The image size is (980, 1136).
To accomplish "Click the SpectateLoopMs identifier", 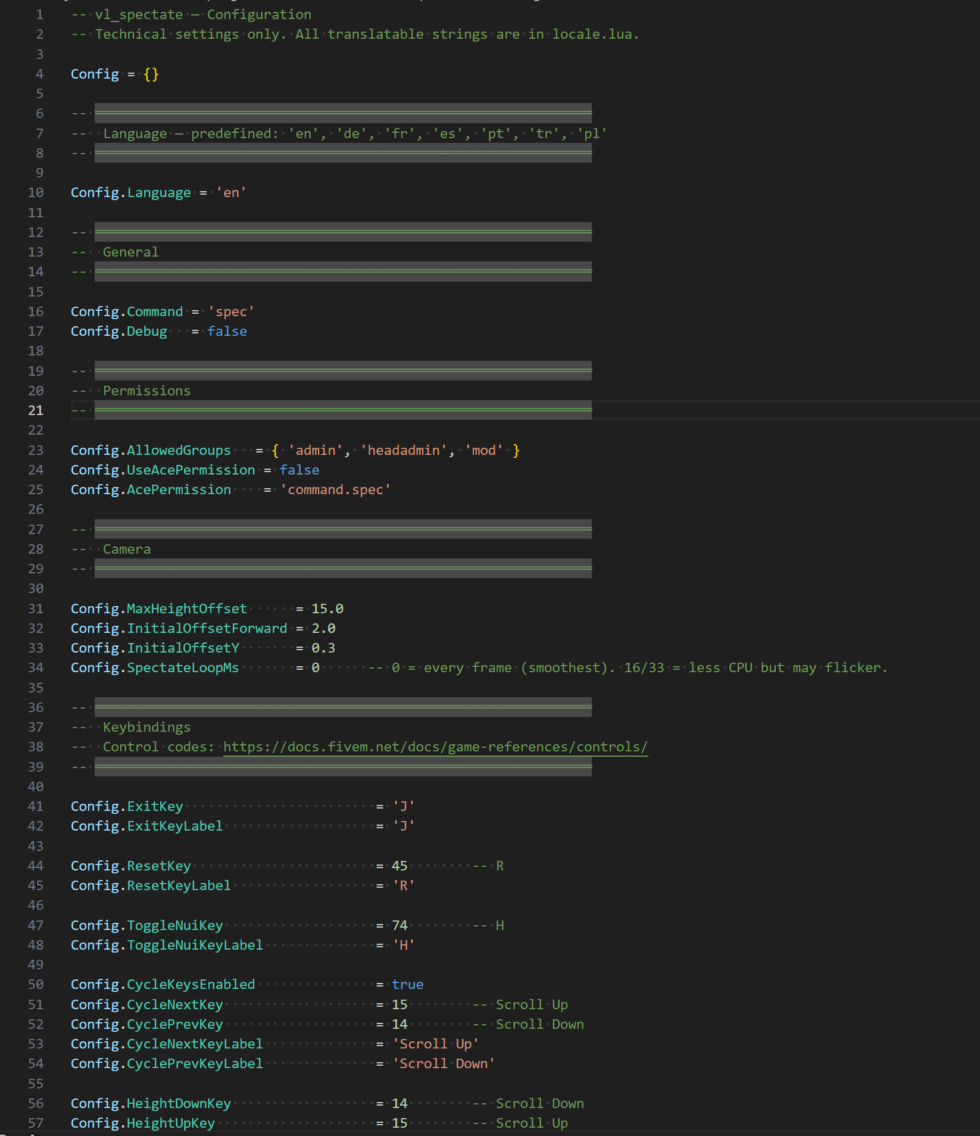I will [x=183, y=667].
